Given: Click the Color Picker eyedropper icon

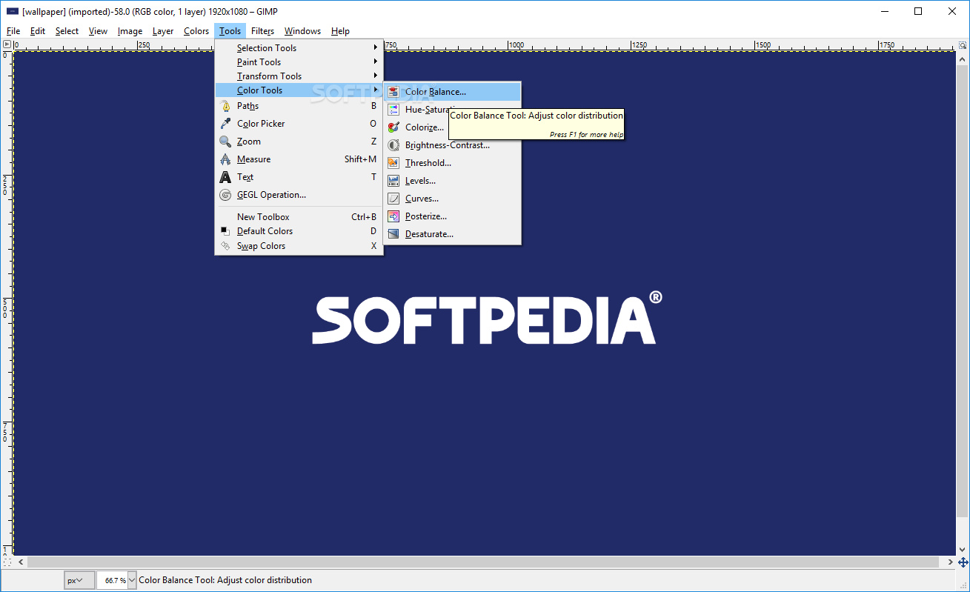Looking at the screenshot, I should click(x=225, y=124).
